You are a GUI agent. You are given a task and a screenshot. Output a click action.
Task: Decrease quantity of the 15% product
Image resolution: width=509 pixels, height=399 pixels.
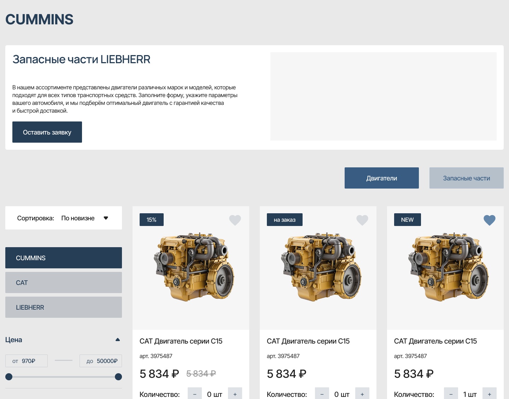[x=195, y=394]
